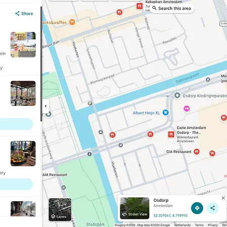Select the Albert Heijn XL shopping cart marker
Viewport: 227px width, 227px height.
(165, 112)
